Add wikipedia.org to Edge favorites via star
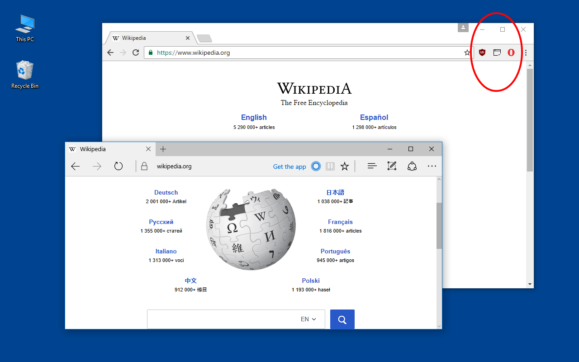The width and height of the screenshot is (579, 362). tap(345, 166)
